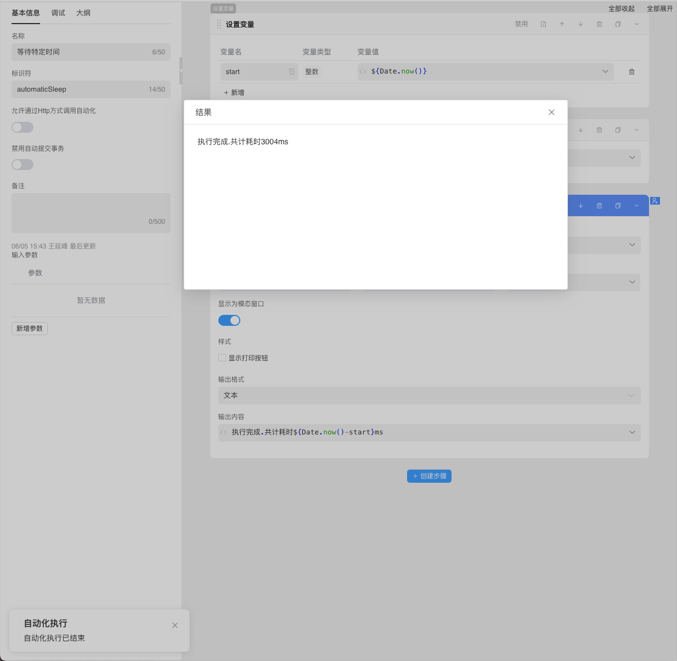The width and height of the screenshot is (677, 661).
Task: Check the 显示打印按钮 checkbox
Action: (222, 358)
